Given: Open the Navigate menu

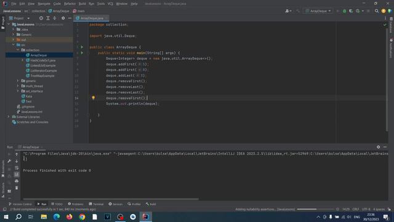Looking at the screenshot, I should (x=44, y=4).
